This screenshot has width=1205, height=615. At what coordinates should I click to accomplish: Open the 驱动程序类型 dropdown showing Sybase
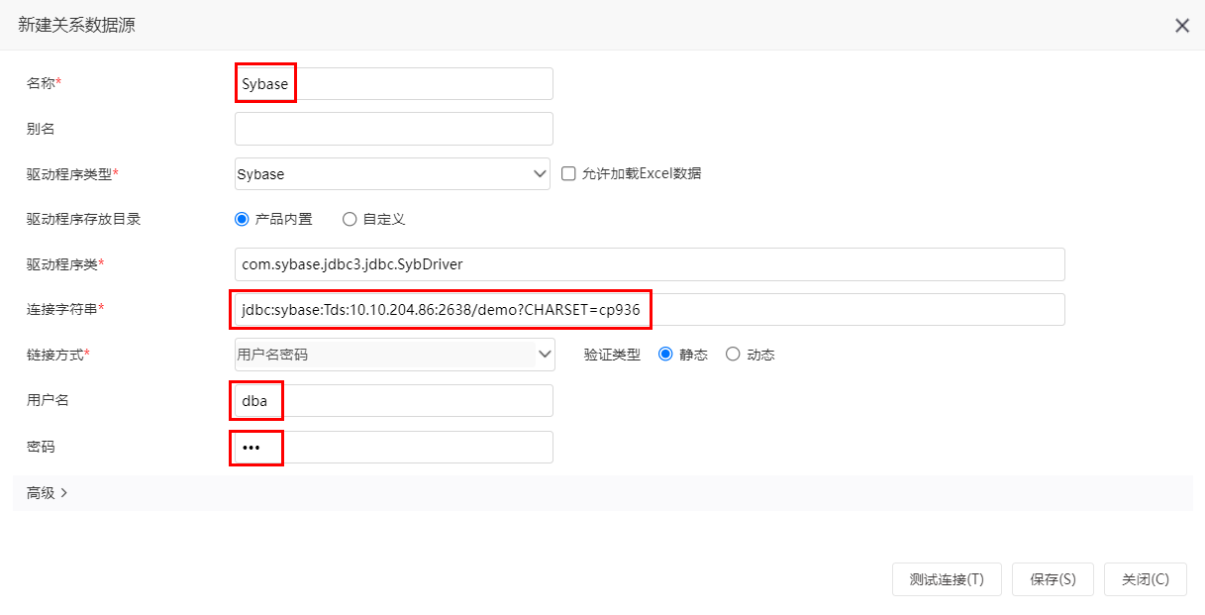coord(393,173)
